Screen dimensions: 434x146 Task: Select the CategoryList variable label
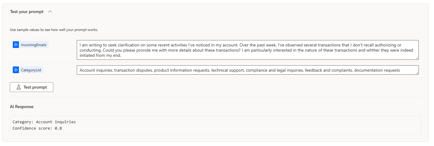click(x=32, y=70)
